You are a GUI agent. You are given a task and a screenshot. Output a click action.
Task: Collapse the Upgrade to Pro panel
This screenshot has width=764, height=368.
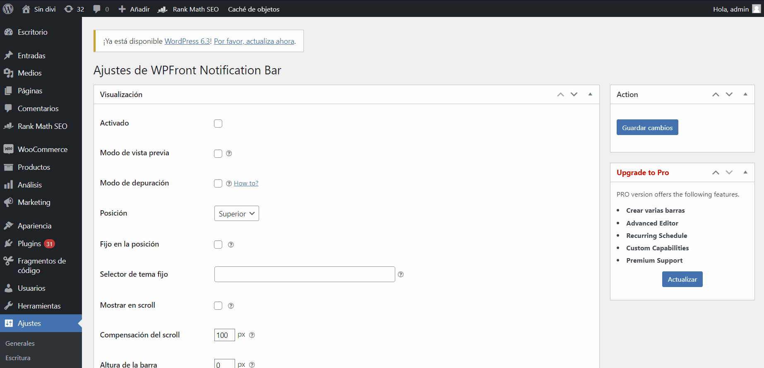pos(745,173)
